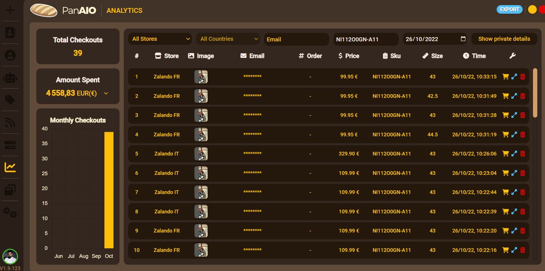
Task: Click the PanAIO bread logo
Action: coord(43,10)
